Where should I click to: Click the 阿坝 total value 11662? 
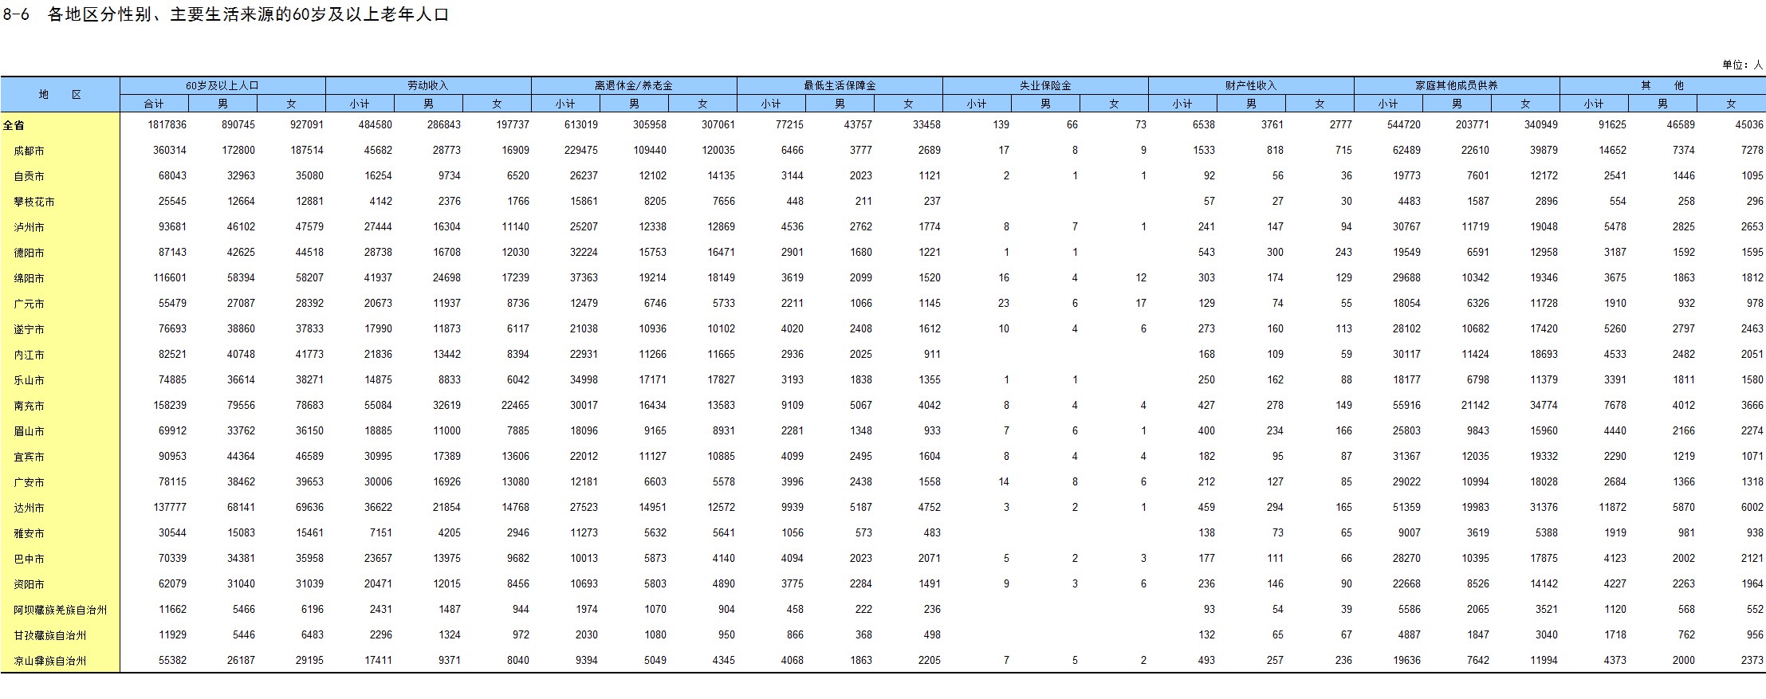173,610
